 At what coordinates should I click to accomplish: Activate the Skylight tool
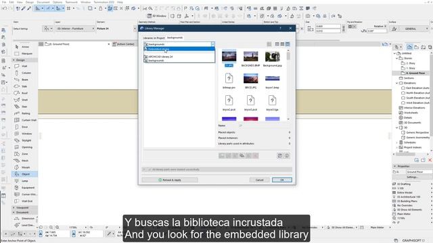(x=25, y=140)
